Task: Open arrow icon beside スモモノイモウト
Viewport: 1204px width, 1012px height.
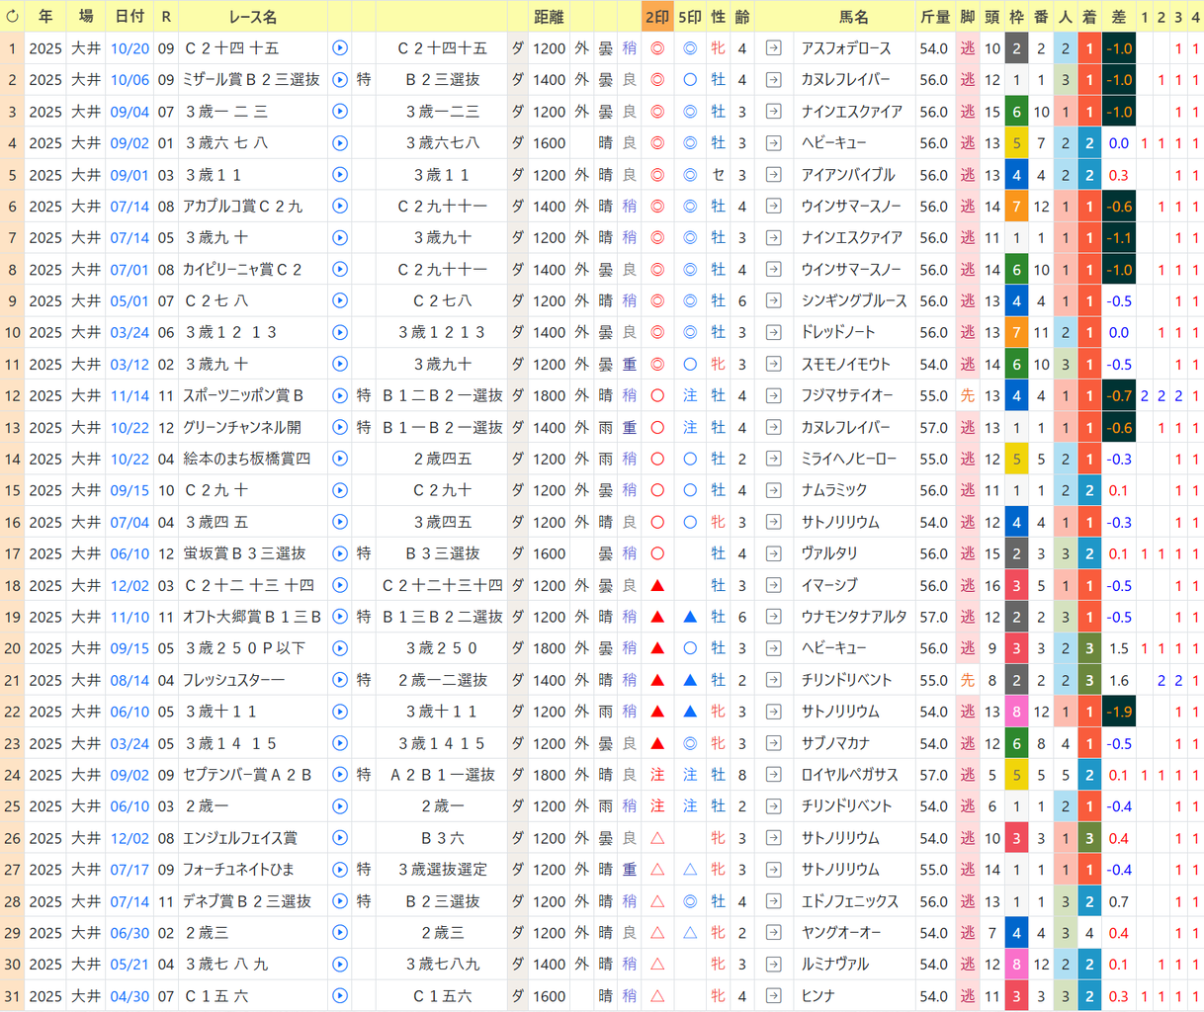Action: (x=774, y=364)
